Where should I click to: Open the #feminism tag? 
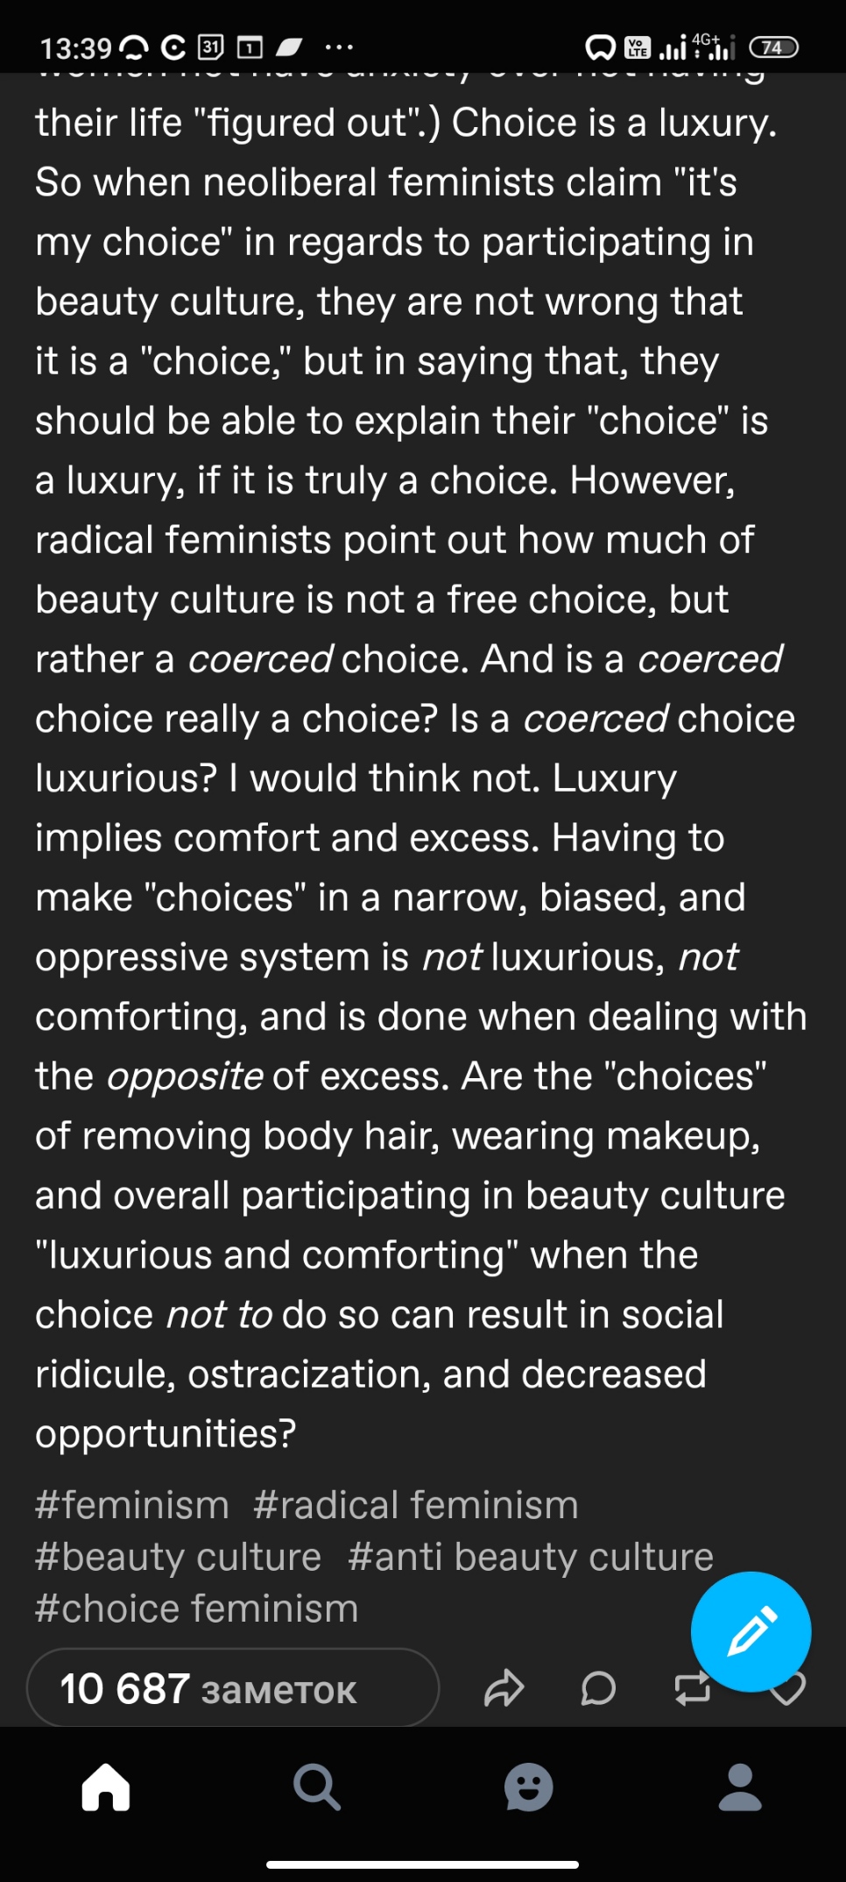tap(132, 1505)
